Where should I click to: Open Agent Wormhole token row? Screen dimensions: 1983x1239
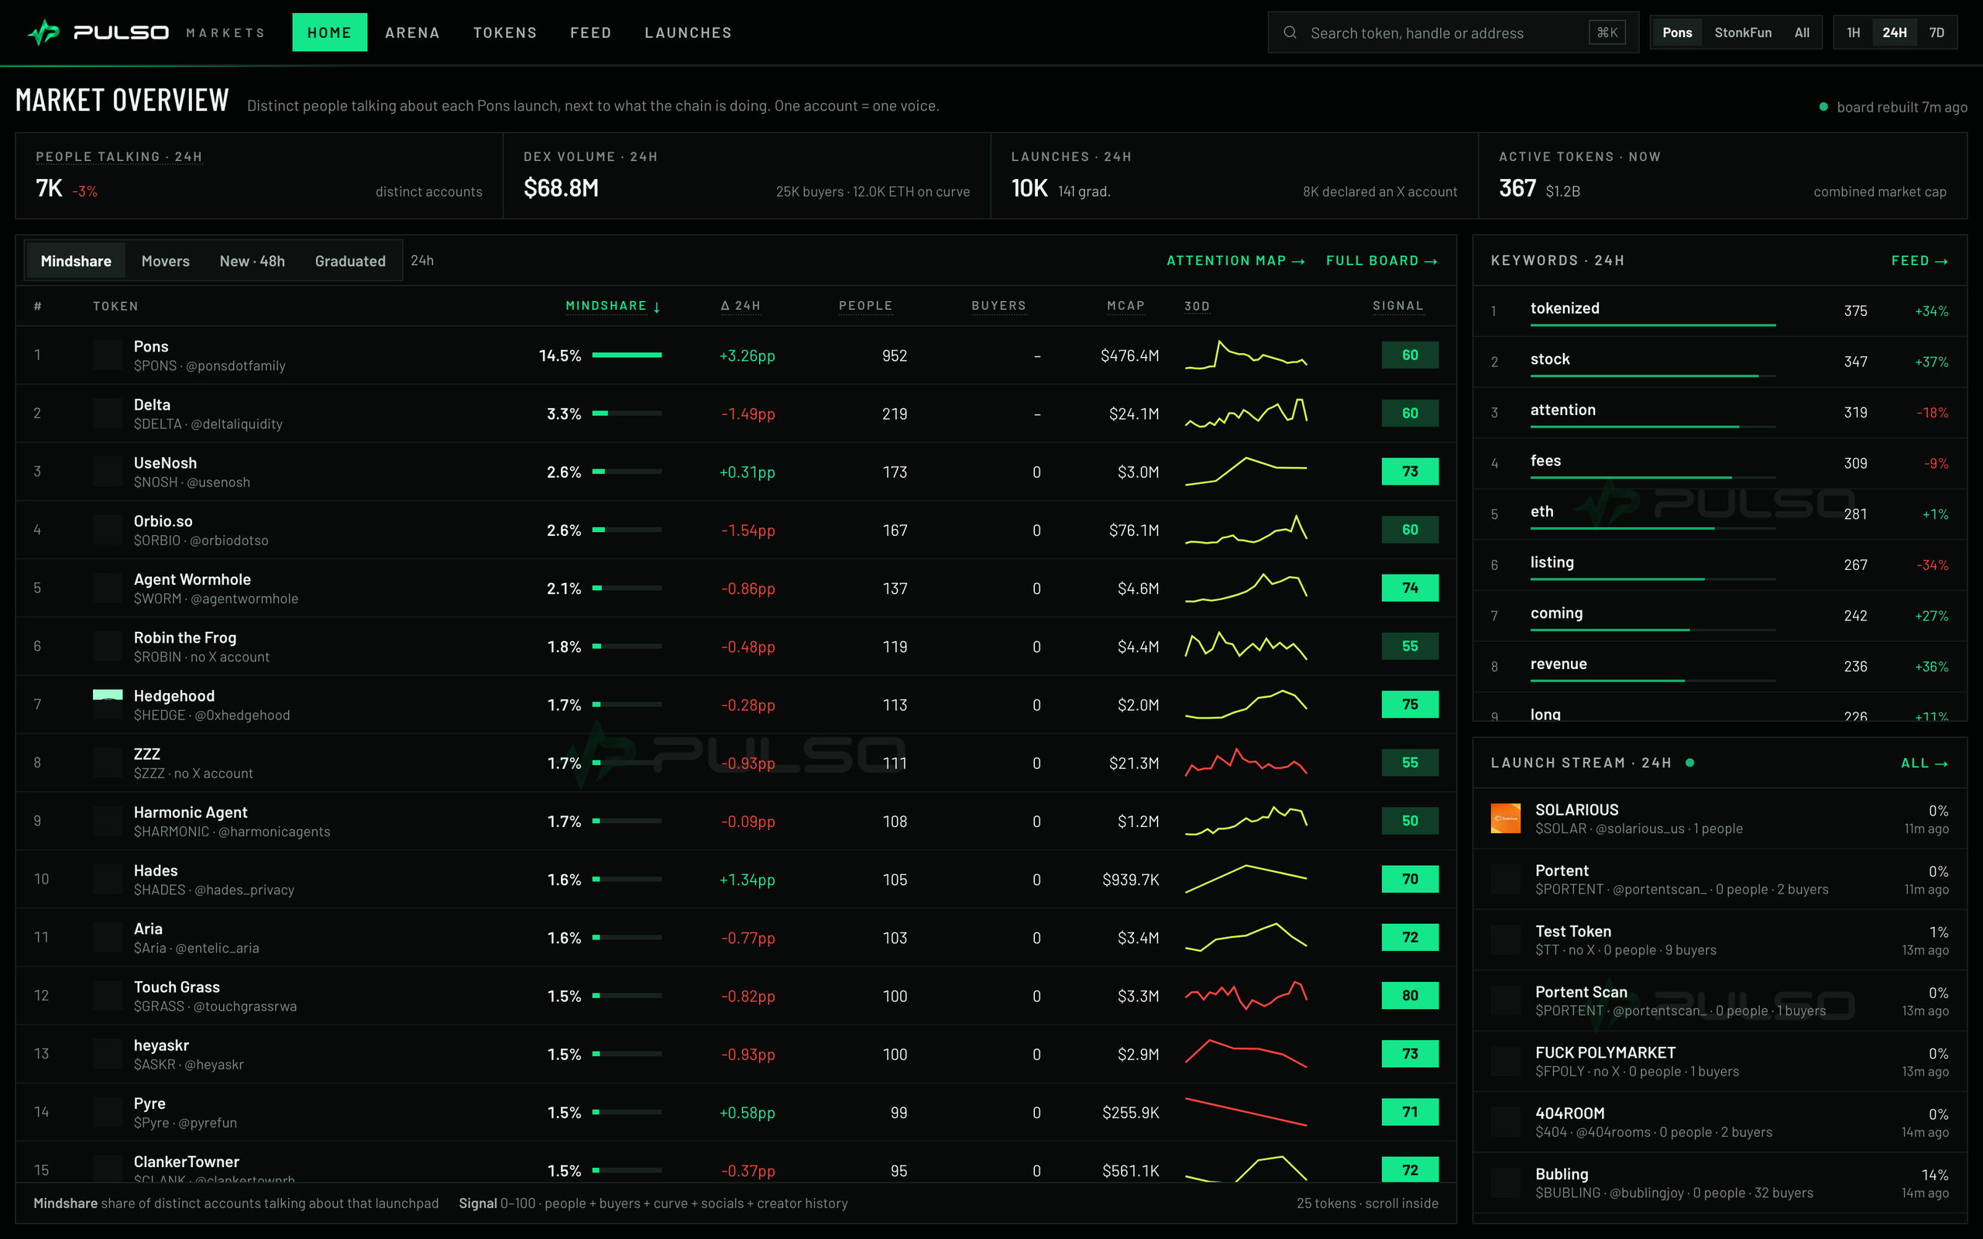736,589
